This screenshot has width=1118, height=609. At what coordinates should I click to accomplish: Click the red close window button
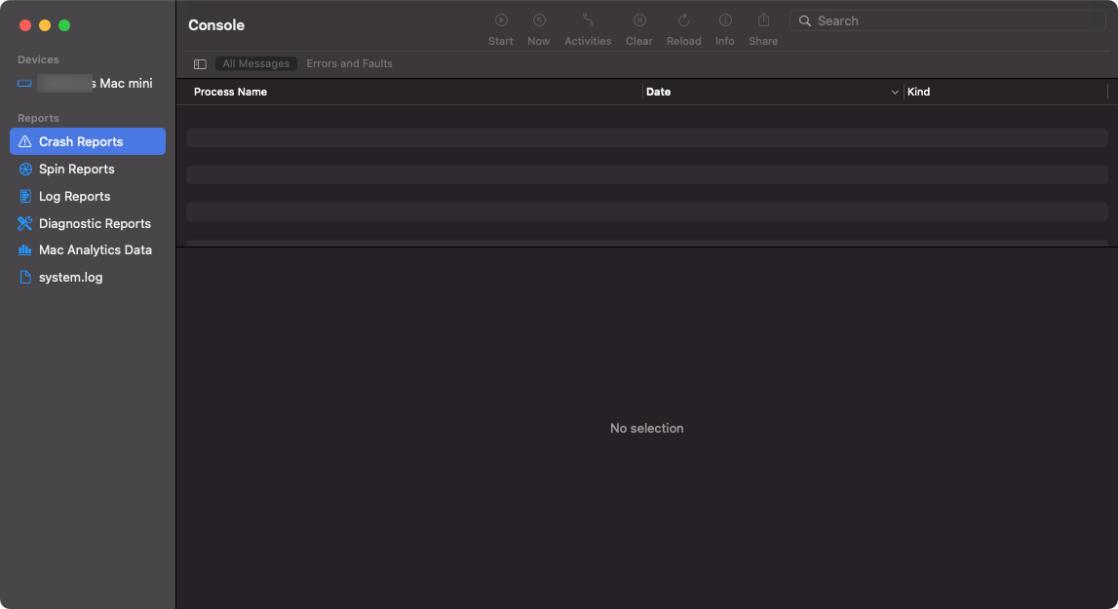[x=25, y=25]
